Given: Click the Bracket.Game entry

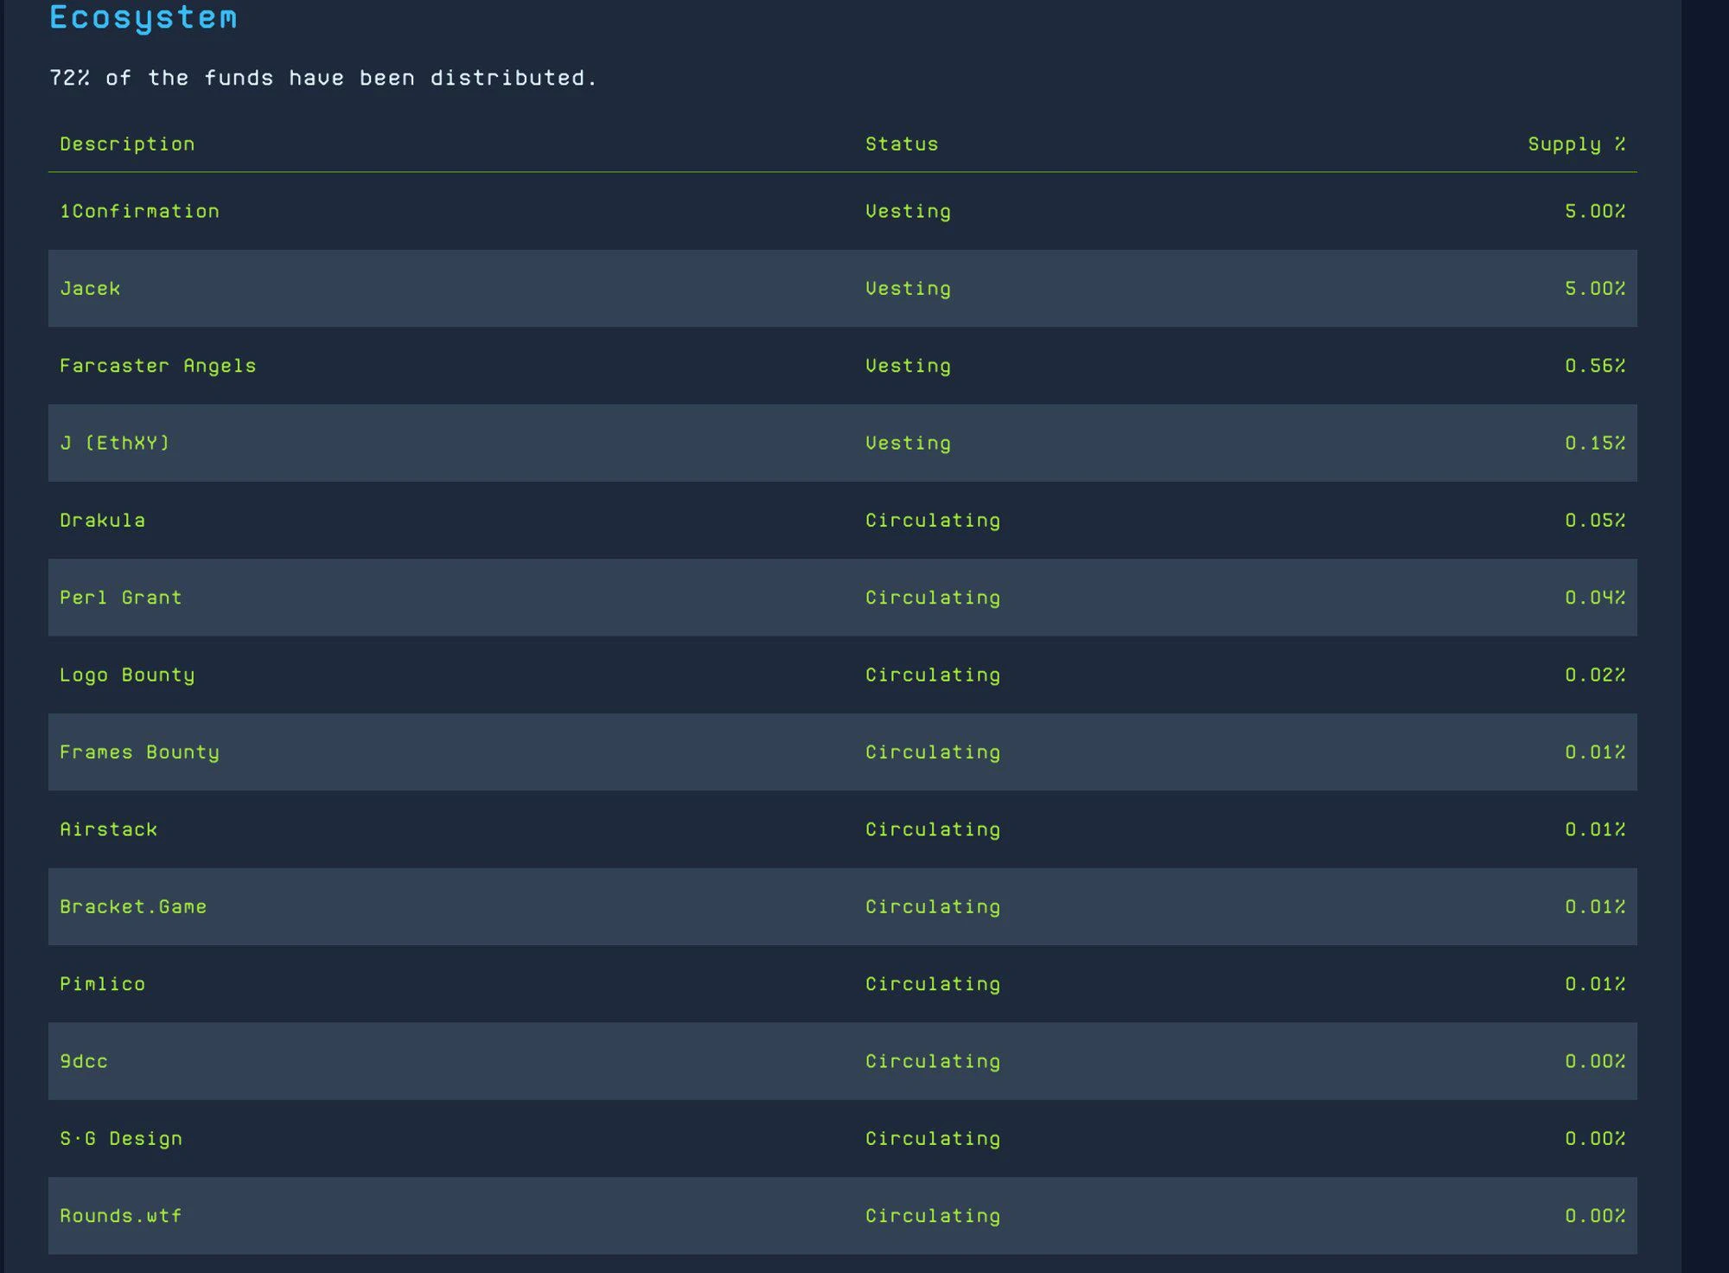Looking at the screenshot, I should (133, 907).
